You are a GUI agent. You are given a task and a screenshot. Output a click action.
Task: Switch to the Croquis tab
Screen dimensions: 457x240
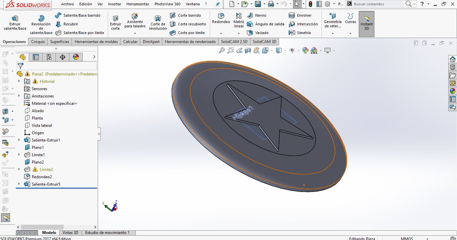pos(38,42)
